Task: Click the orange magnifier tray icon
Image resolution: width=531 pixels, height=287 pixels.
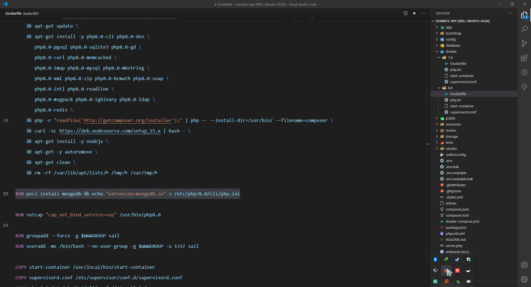Action: 446,282
